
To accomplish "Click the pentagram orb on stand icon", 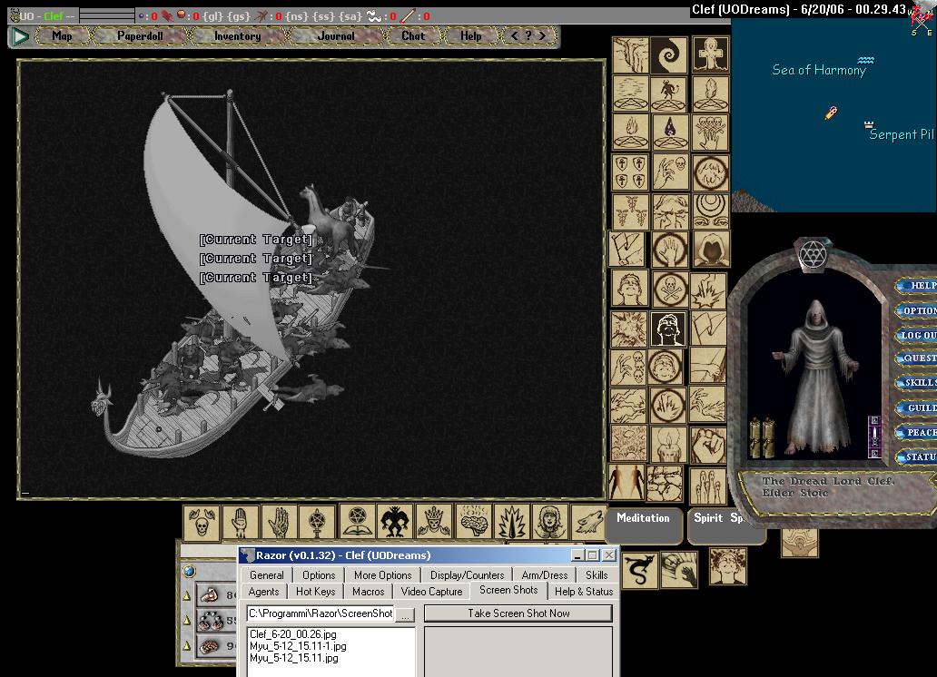I will pyautogui.click(x=317, y=523).
